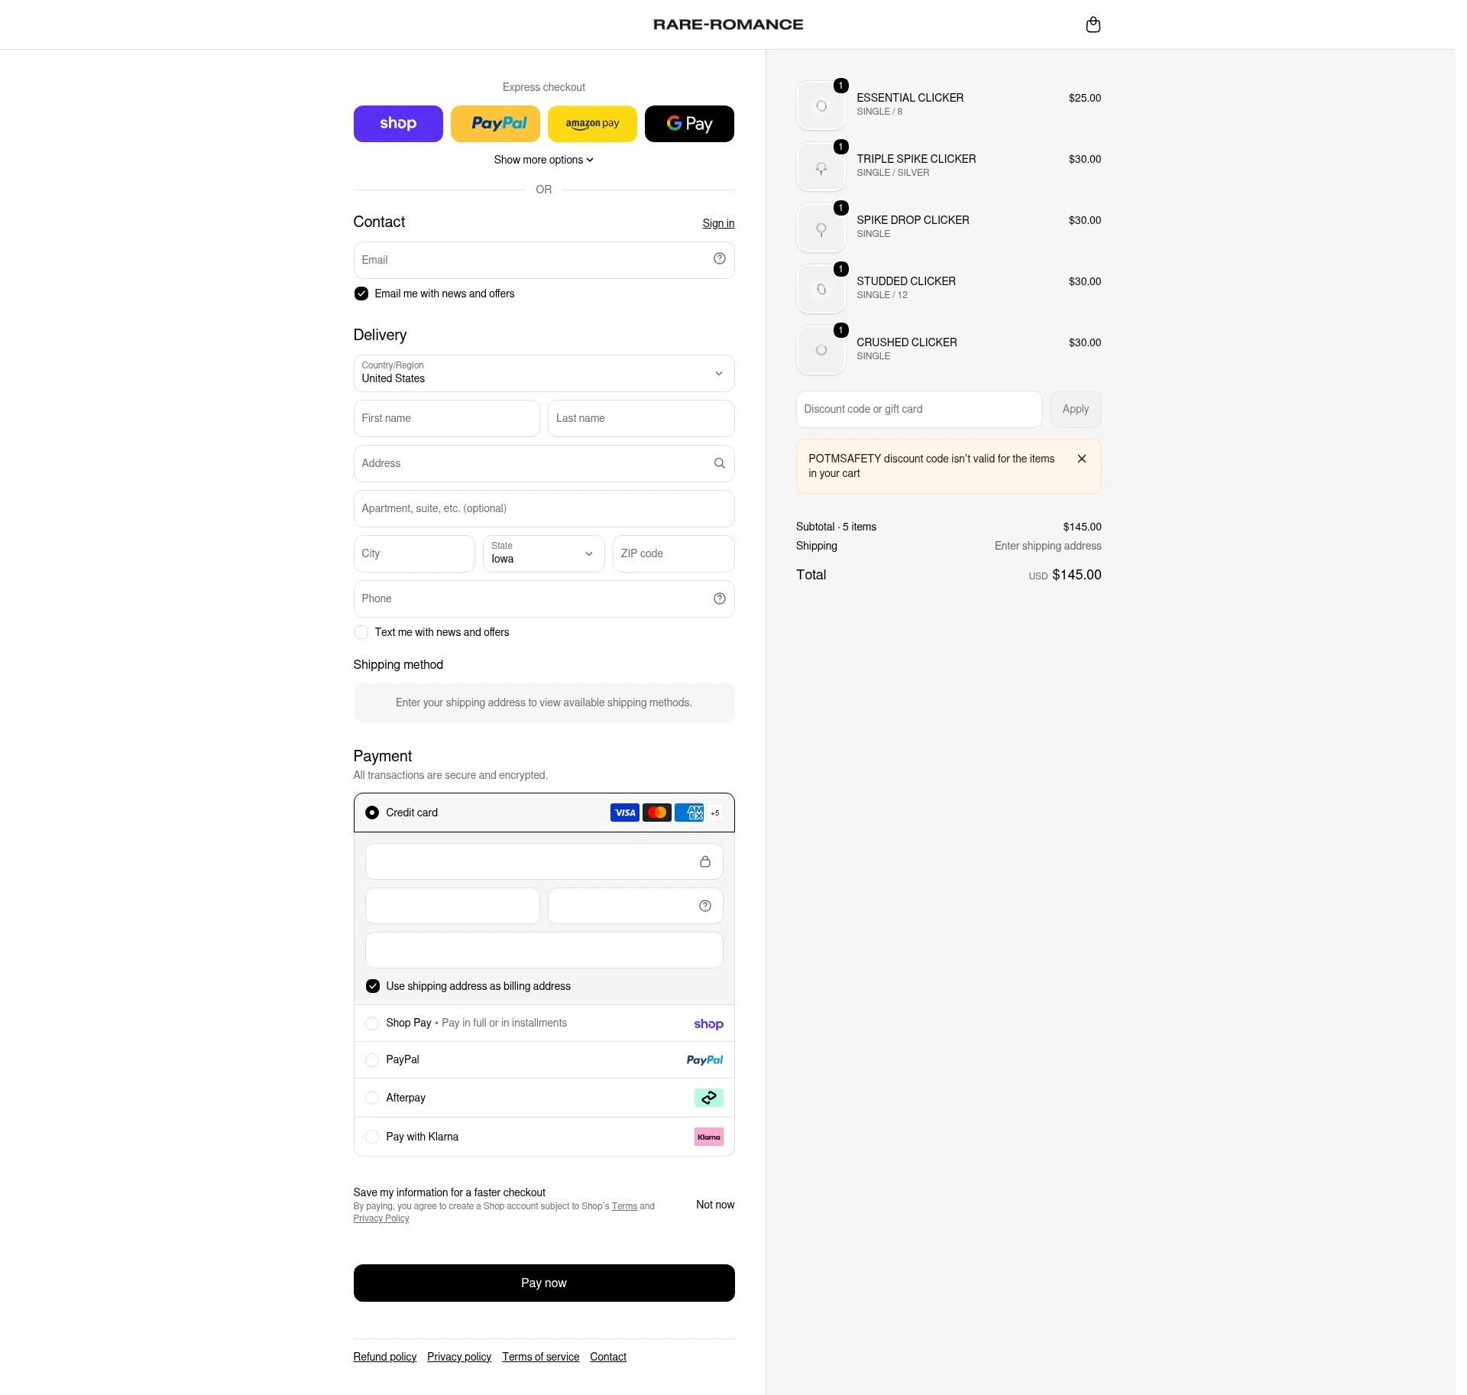The width and height of the screenshot is (1467, 1395).
Task: Open the shopping bag cart icon
Action: click(x=1093, y=24)
